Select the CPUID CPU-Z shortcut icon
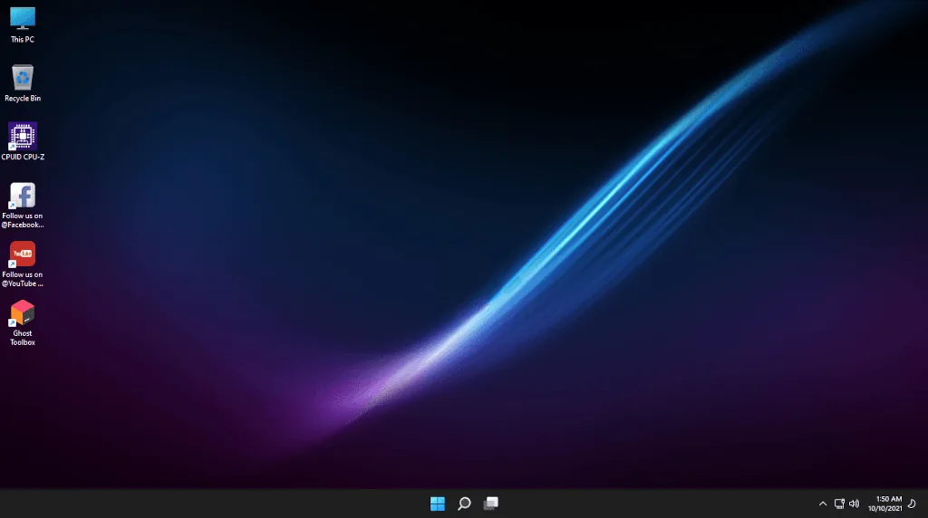 pos(23,136)
